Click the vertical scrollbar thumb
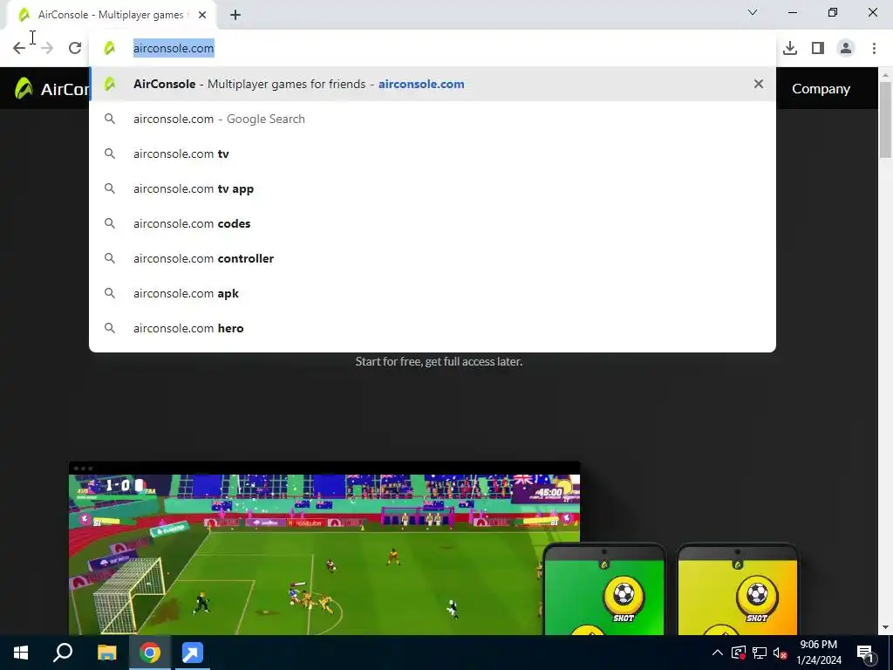This screenshot has width=893, height=670. pos(886,120)
